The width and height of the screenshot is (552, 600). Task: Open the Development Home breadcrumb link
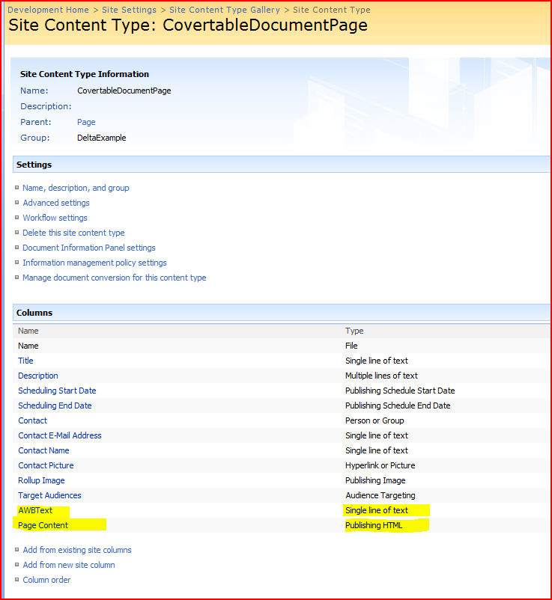(x=48, y=10)
